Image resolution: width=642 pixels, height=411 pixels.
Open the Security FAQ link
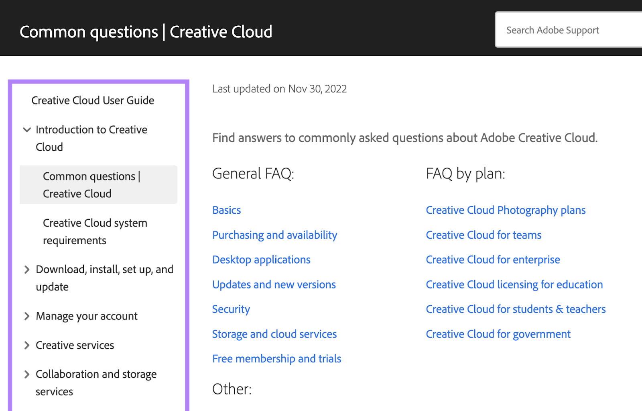click(231, 309)
